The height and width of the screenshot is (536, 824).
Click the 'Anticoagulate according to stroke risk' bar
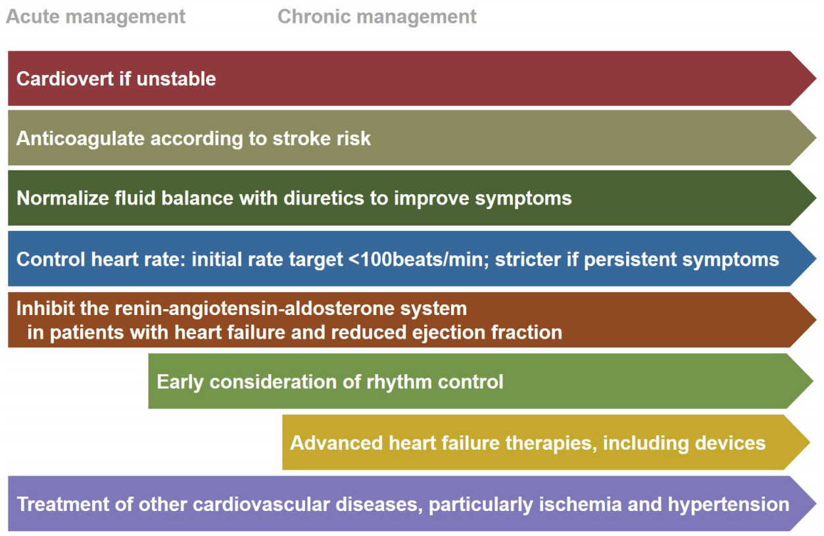(412, 138)
